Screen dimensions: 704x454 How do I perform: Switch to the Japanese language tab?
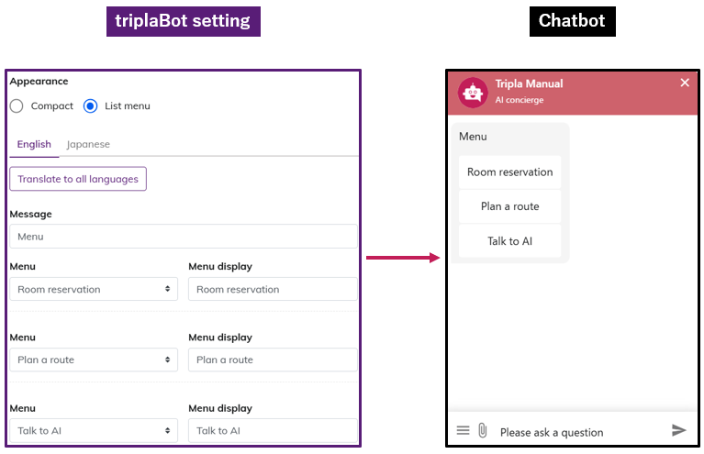click(88, 144)
